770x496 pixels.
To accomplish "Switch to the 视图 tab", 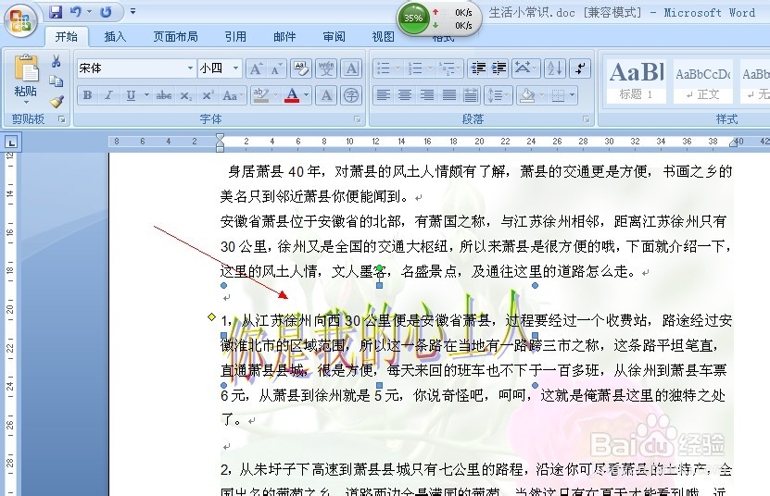I will pos(383,37).
